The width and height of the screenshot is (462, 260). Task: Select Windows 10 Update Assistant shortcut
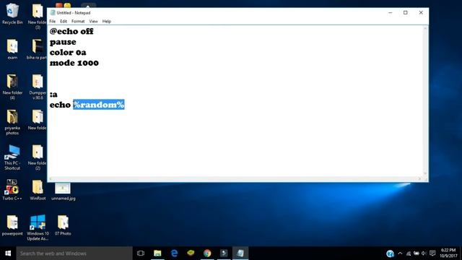pyautogui.click(x=38, y=227)
